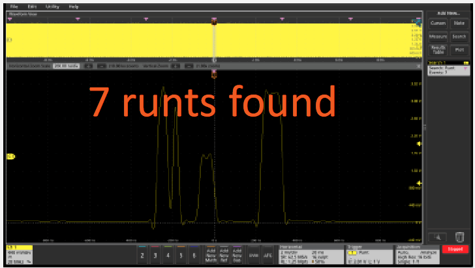Increase the vertical zoom with plus button
This screenshot has height=268, width=475.
176,66
